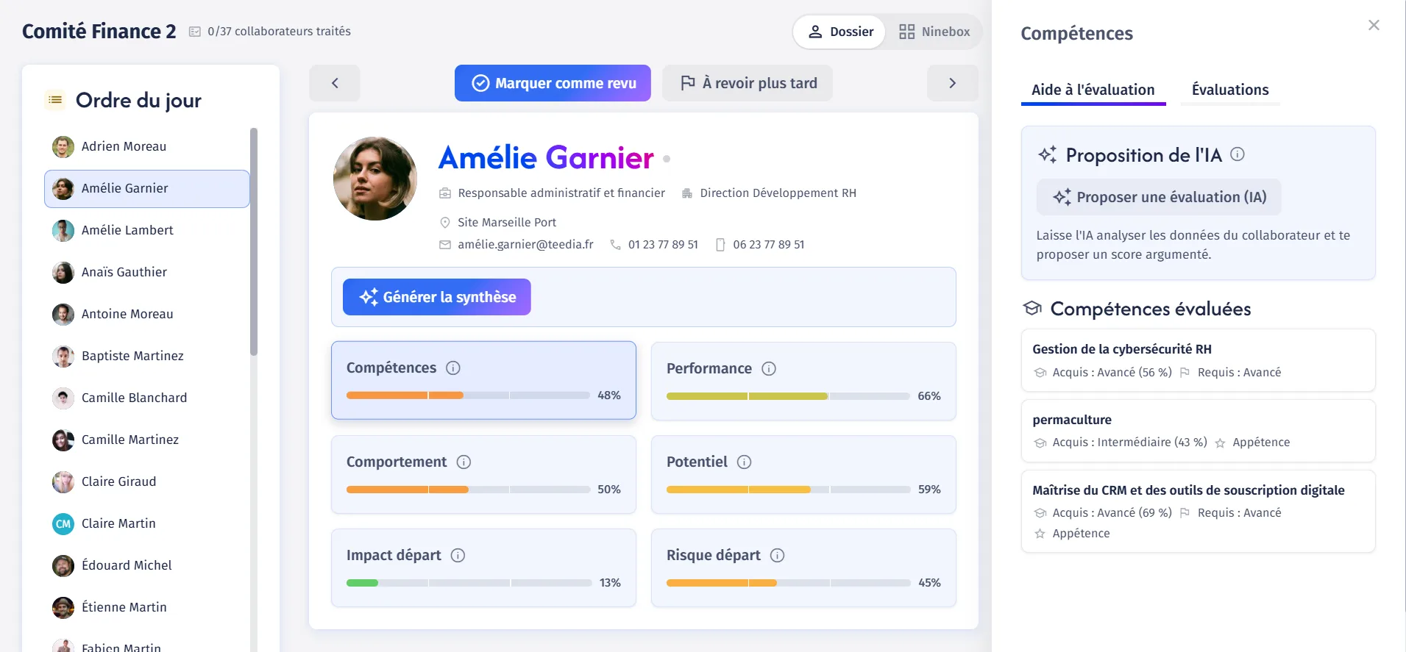Select Amélie Lambert in the agenda list

147,231
